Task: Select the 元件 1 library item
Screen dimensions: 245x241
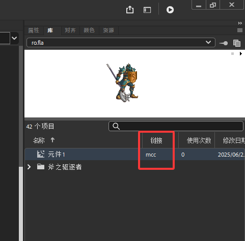Action: coord(134,155)
